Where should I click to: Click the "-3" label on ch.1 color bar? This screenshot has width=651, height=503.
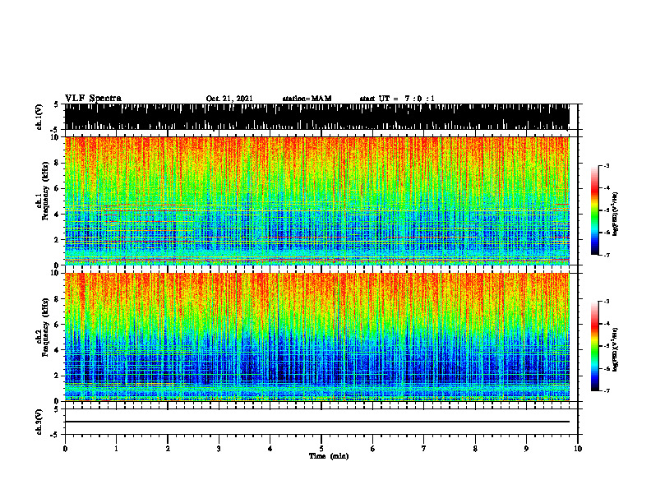click(x=606, y=166)
